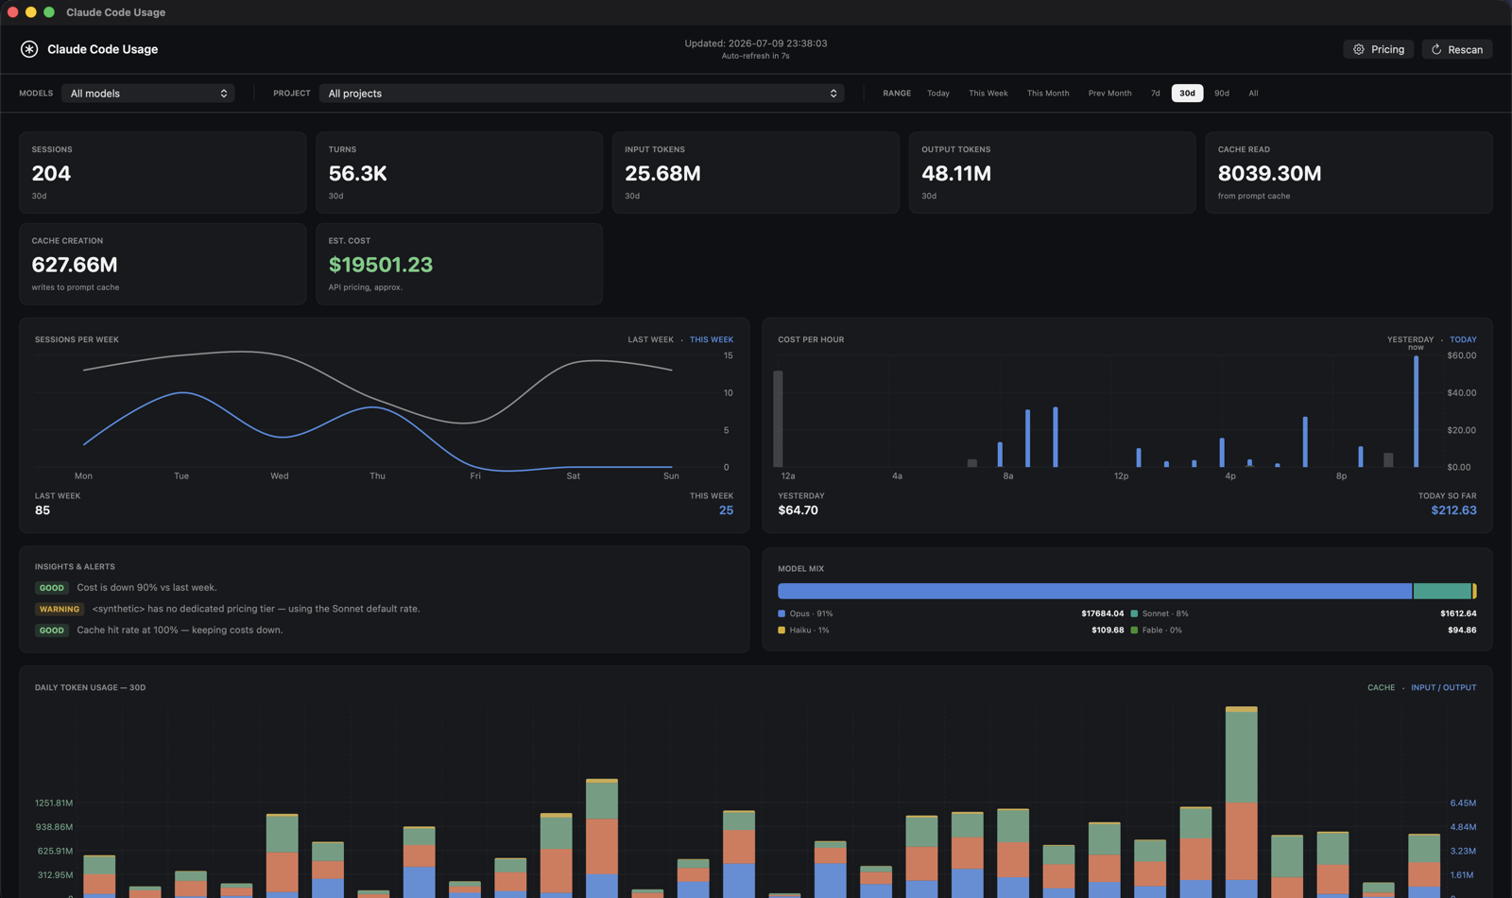Screen dimensions: 1512x898
Task: Select the All range
Action: 1253,94
